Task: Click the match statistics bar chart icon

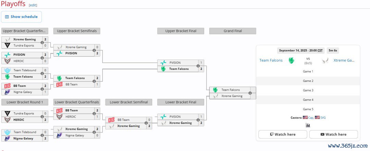Action: [x=308, y=125]
